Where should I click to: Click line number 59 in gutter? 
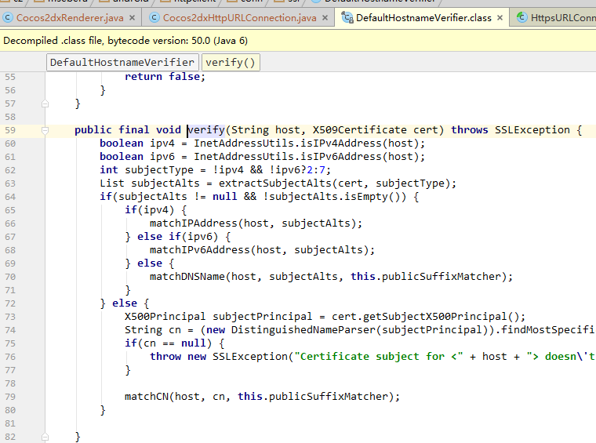point(10,130)
